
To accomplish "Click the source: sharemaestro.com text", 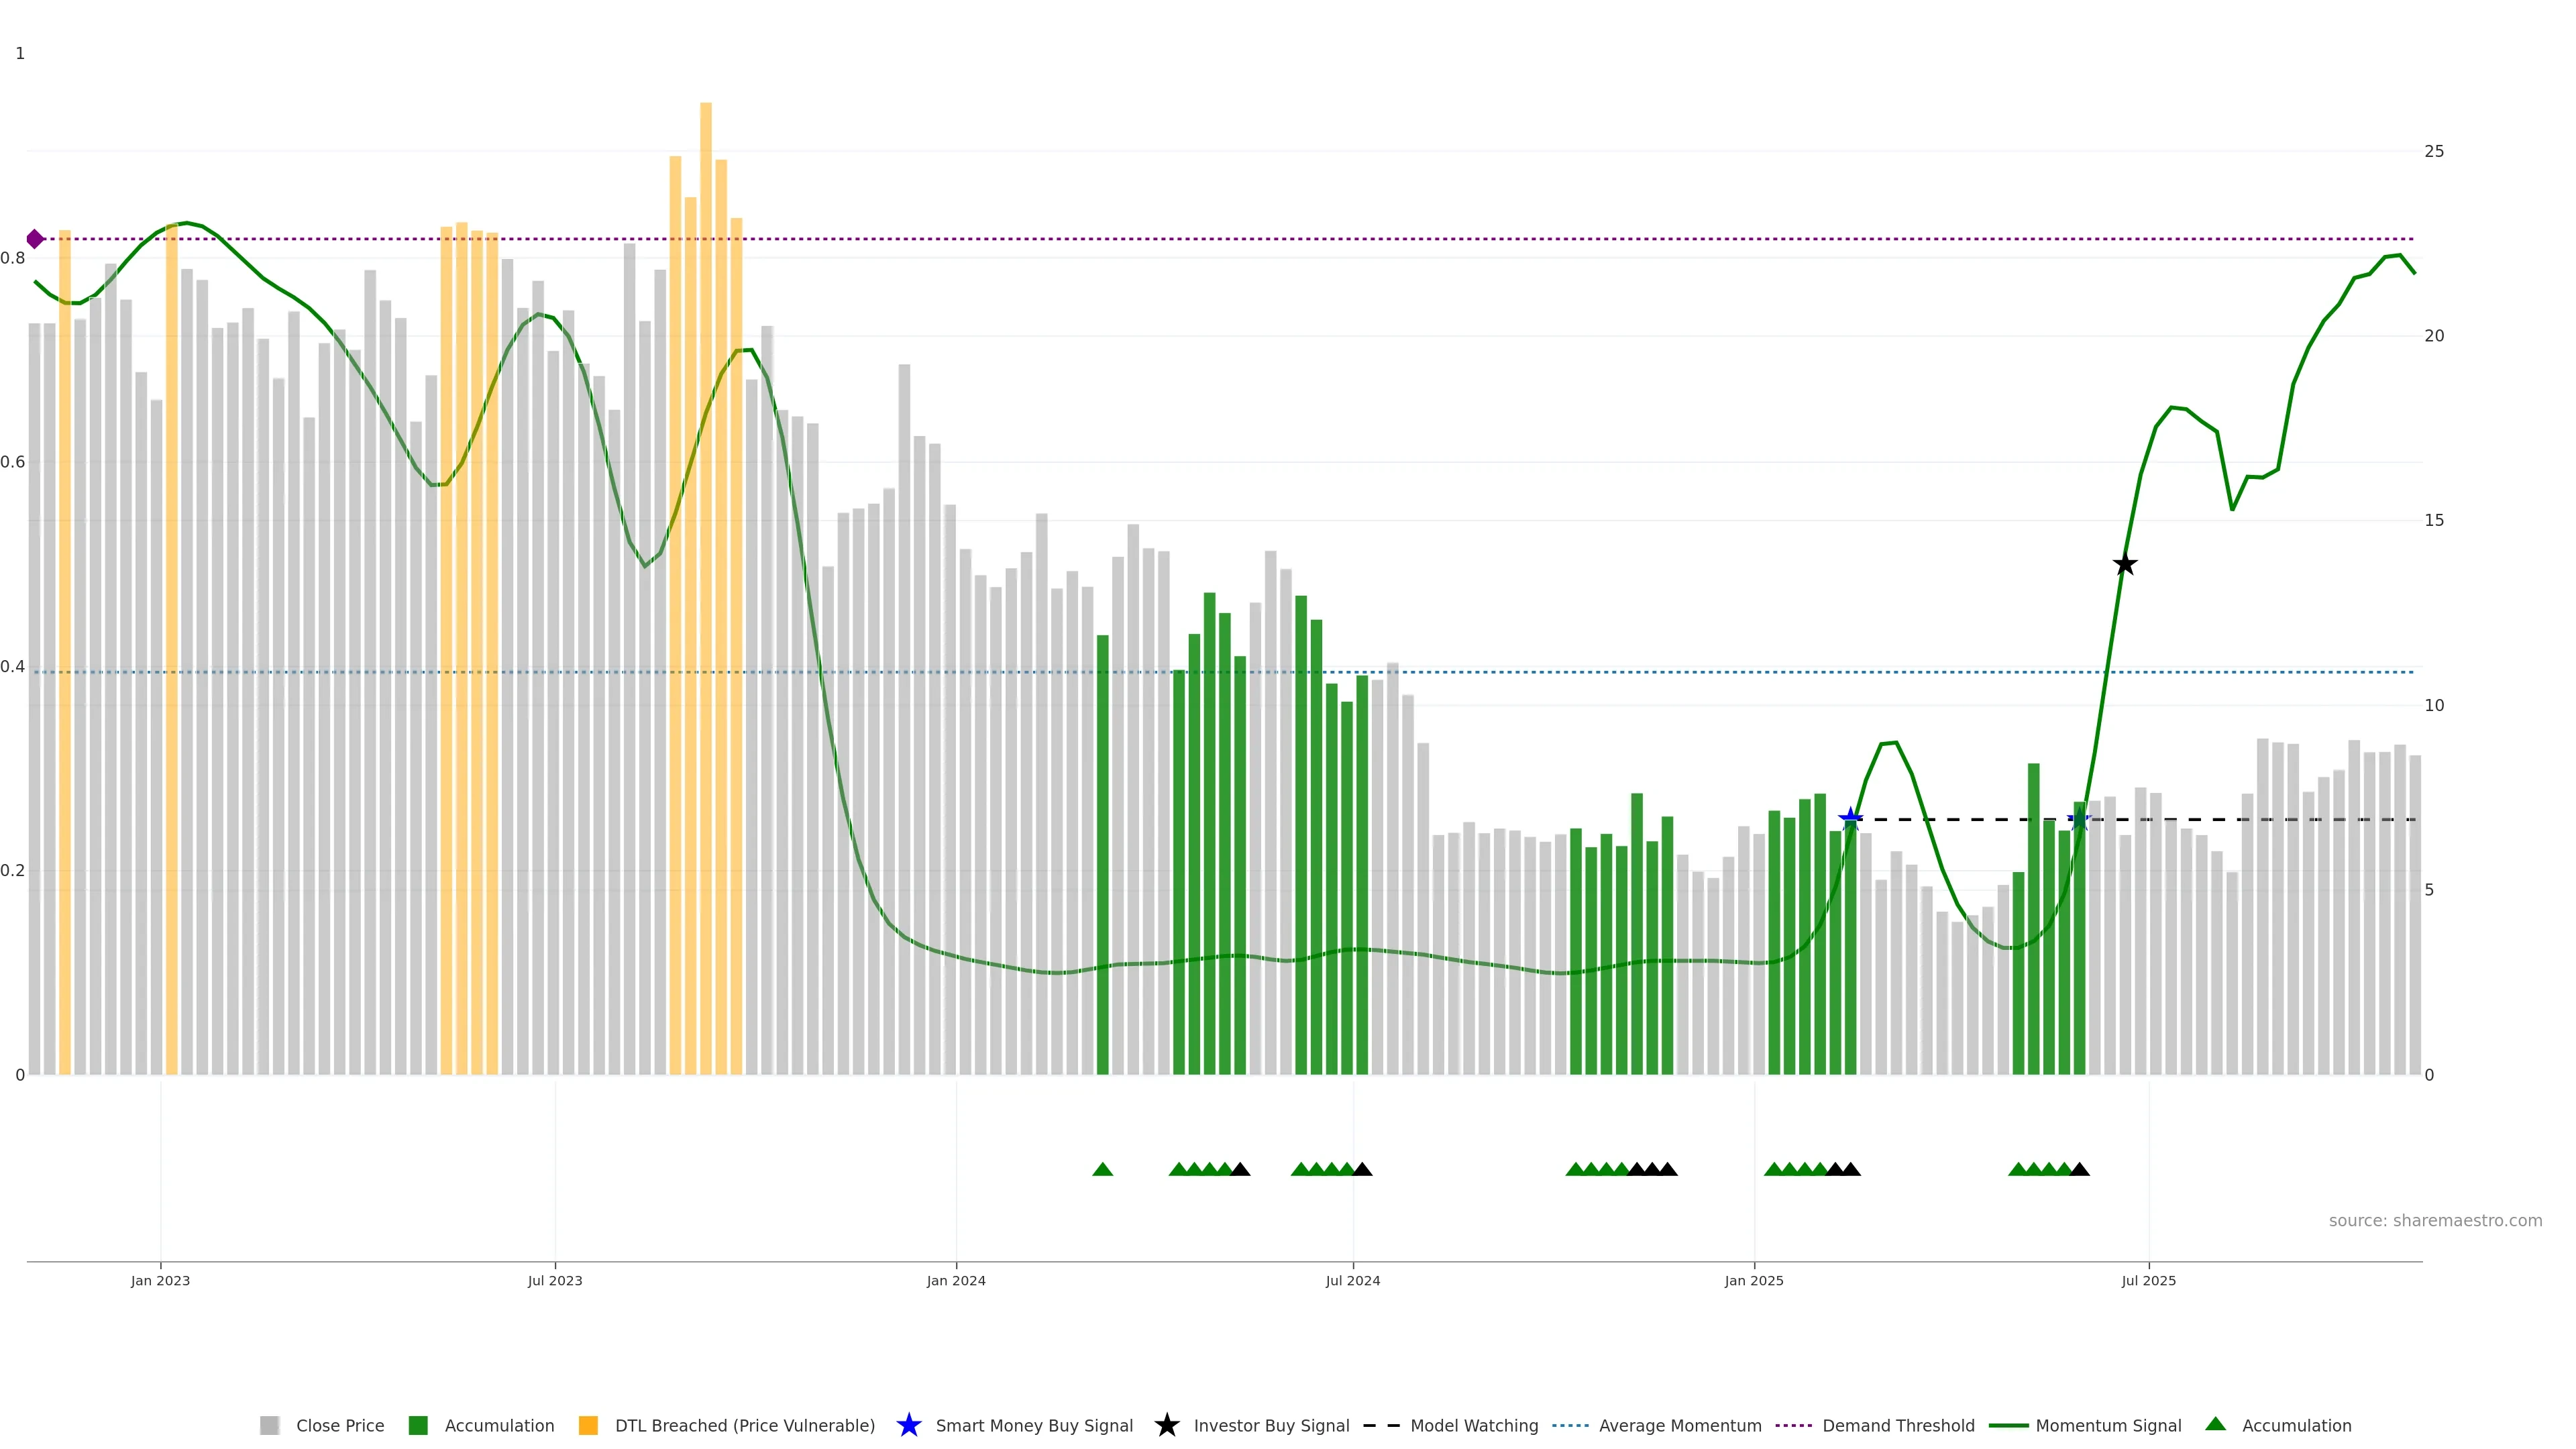I will tap(2435, 1220).
